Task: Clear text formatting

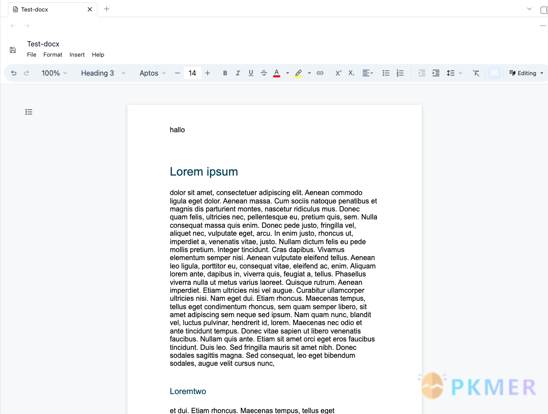Action: click(476, 73)
